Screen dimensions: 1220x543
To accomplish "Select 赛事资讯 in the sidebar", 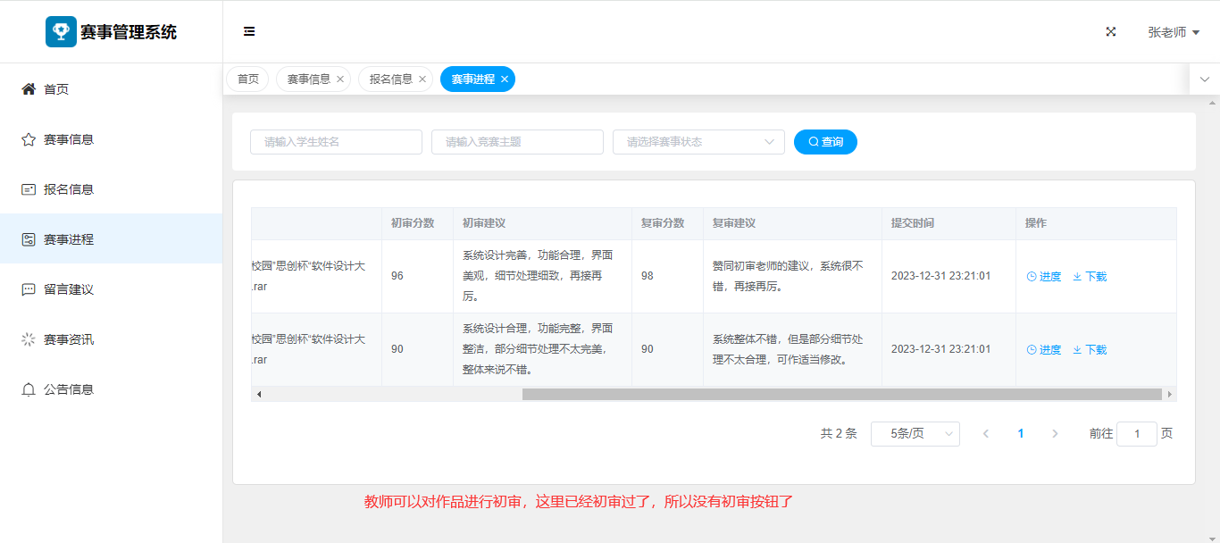I will click(x=69, y=339).
